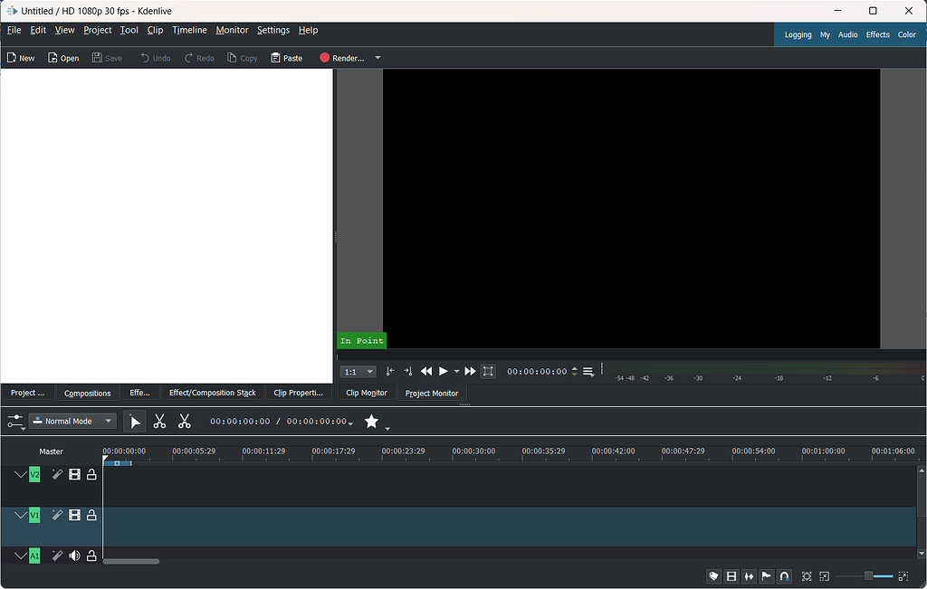The width and height of the screenshot is (927, 589).
Task: Click the Show Markers flag icon
Action: coord(767,576)
